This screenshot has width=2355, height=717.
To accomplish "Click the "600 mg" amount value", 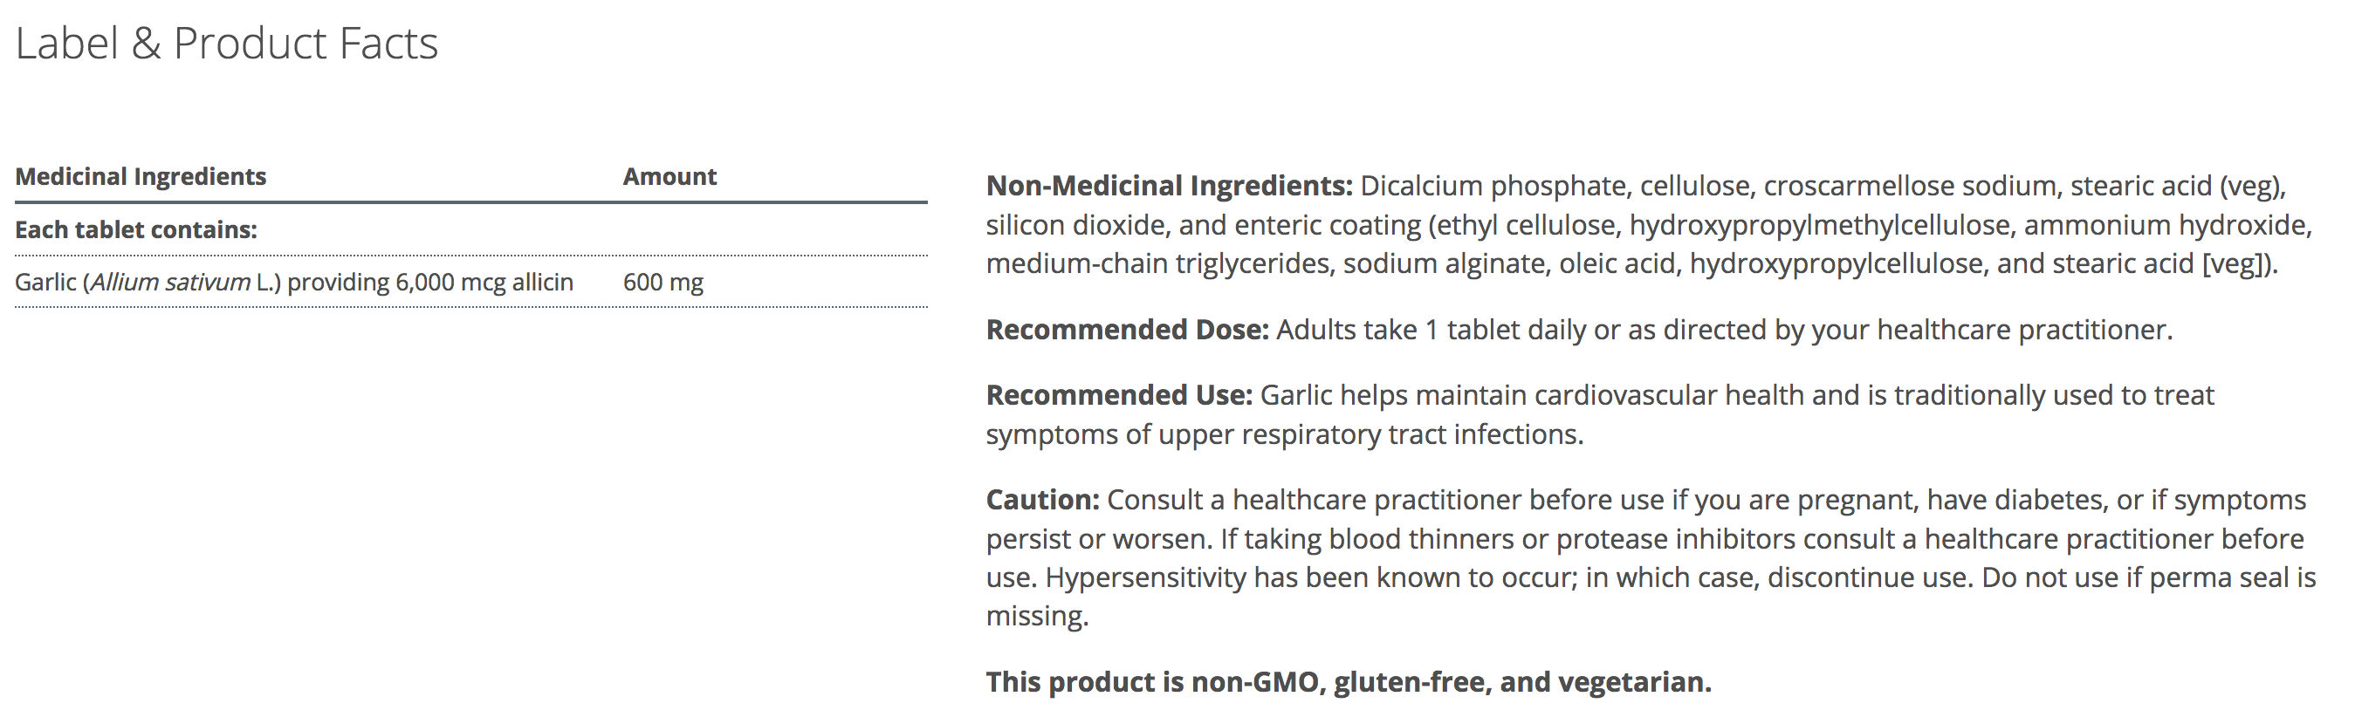I will (x=663, y=283).
